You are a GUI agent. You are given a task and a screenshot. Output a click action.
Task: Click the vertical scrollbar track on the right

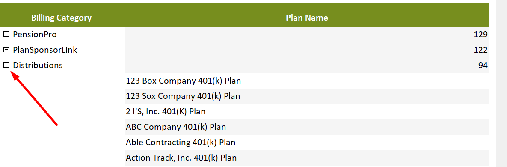click(501, 83)
